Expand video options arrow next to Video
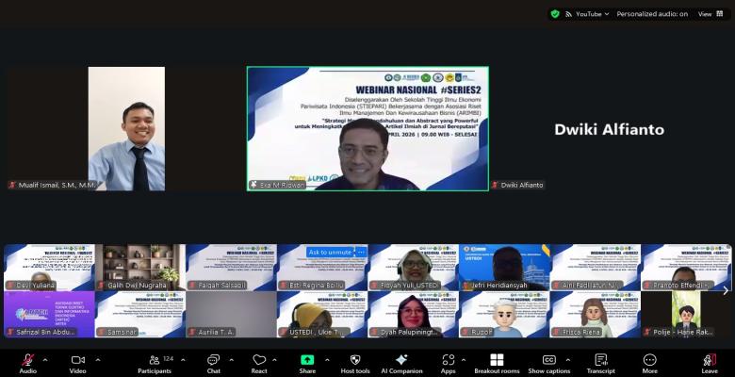The height and width of the screenshot is (377, 735). coord(96,359)
